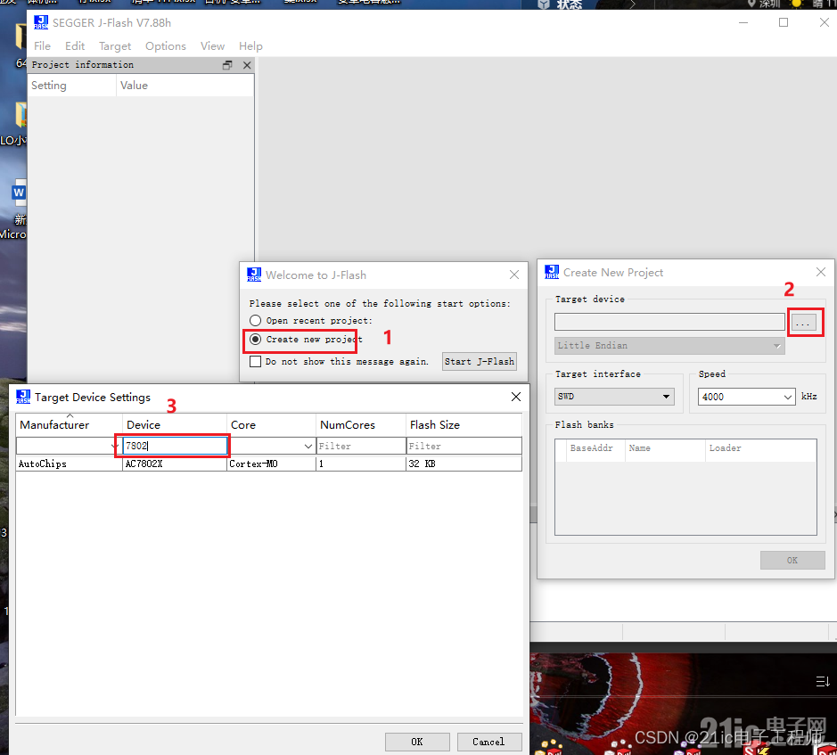Tick Do not show this message again
The height and width of the screenshot is (755, 837).
click(255, 362)
